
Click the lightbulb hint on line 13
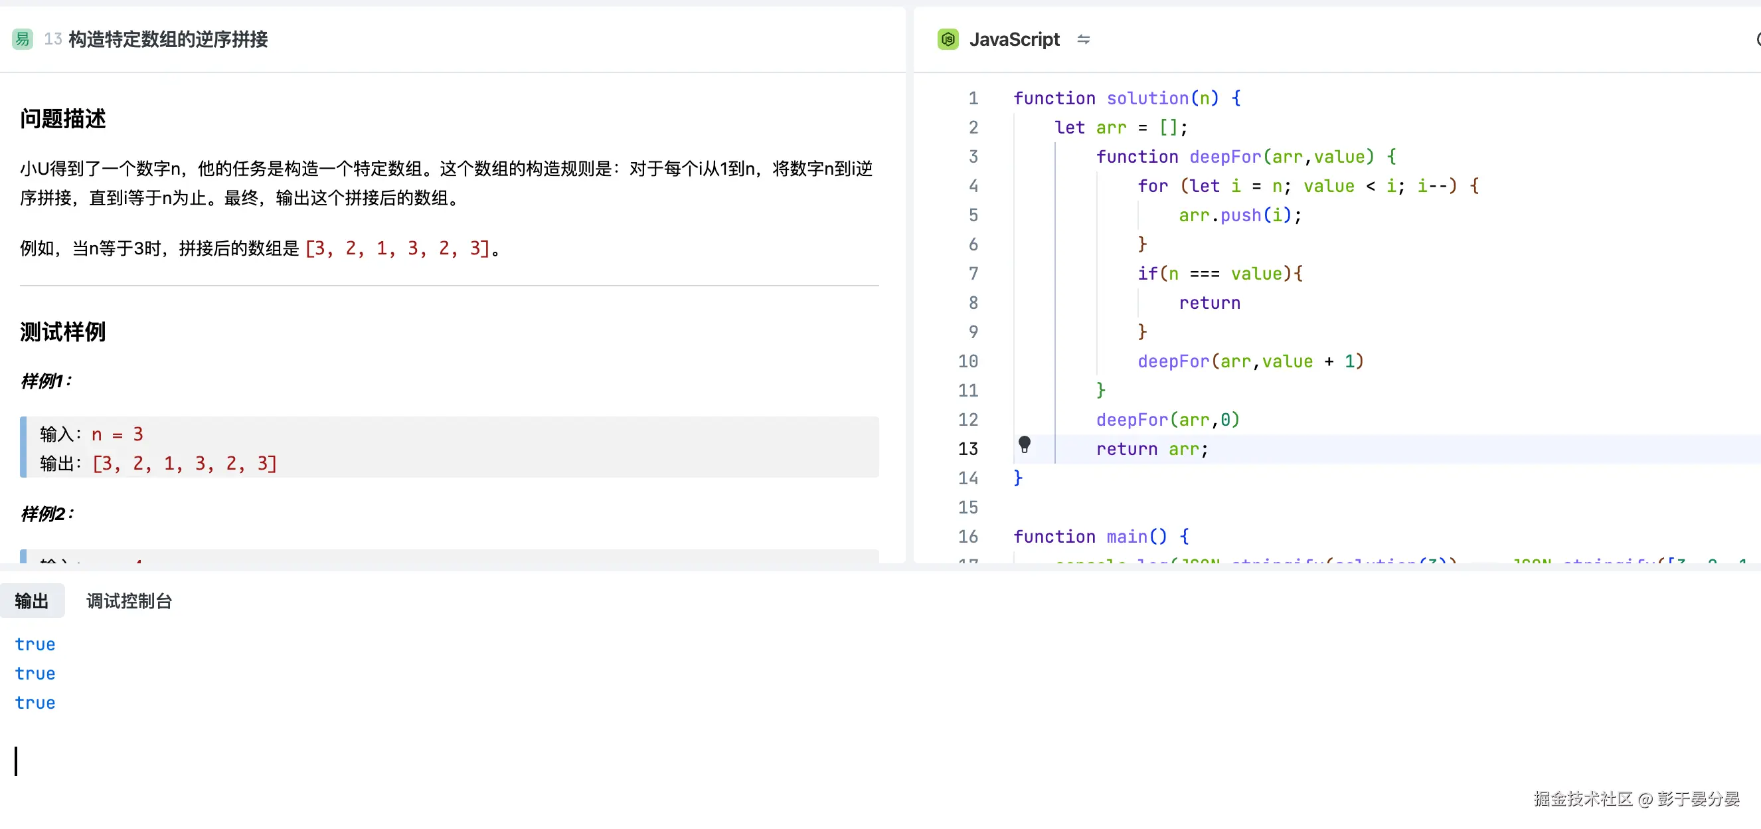coord(1024,444)
